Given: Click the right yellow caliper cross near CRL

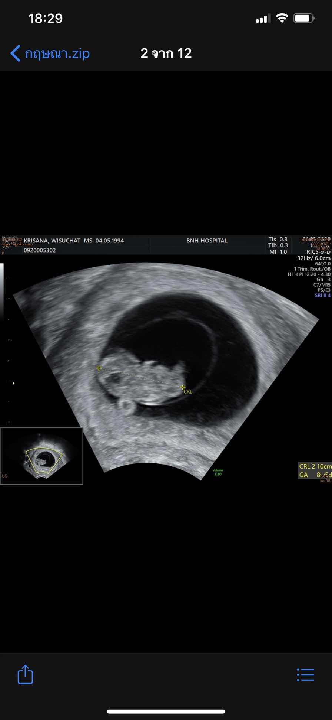Looking at the screenshot, I should coord(183,387).
